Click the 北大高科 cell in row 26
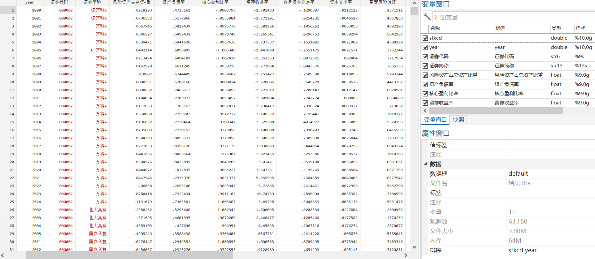Screen dimensions: 595x259 92,210
